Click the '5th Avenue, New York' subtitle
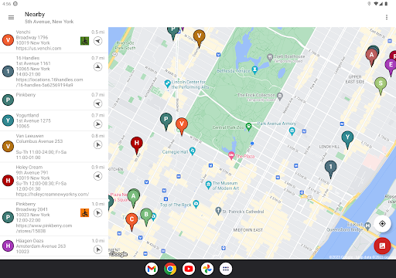Image resolution: width=396 pixels, height=278 pixels. [x=49, y=22]
